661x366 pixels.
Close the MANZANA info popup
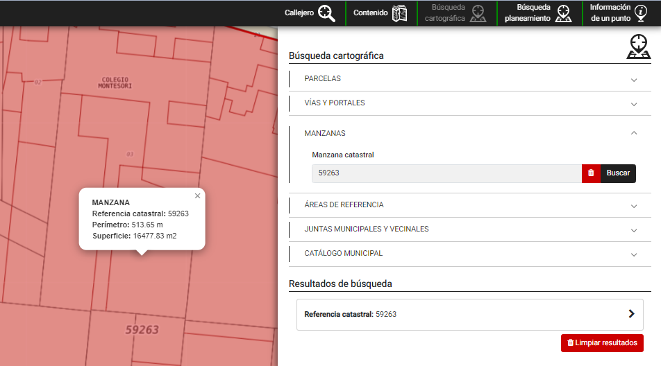(197, 196)
